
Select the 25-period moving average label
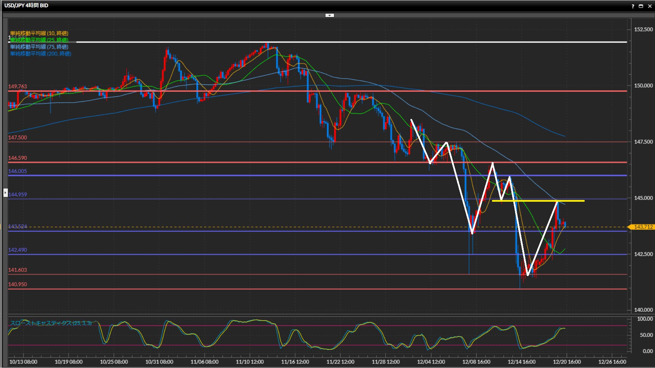[39, 40]
